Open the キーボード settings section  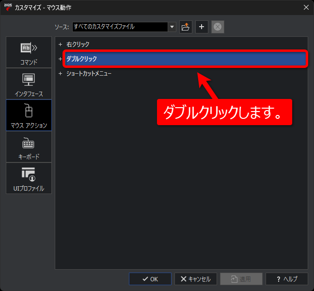click(x=29, y=147)
